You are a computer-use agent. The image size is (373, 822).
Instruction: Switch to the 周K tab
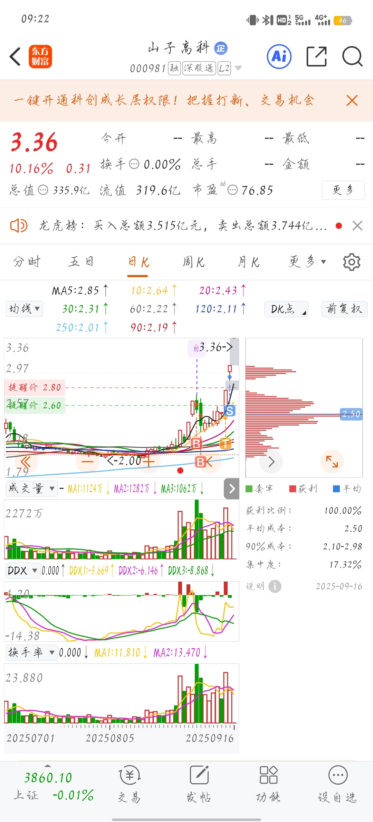tap(193, 262)
